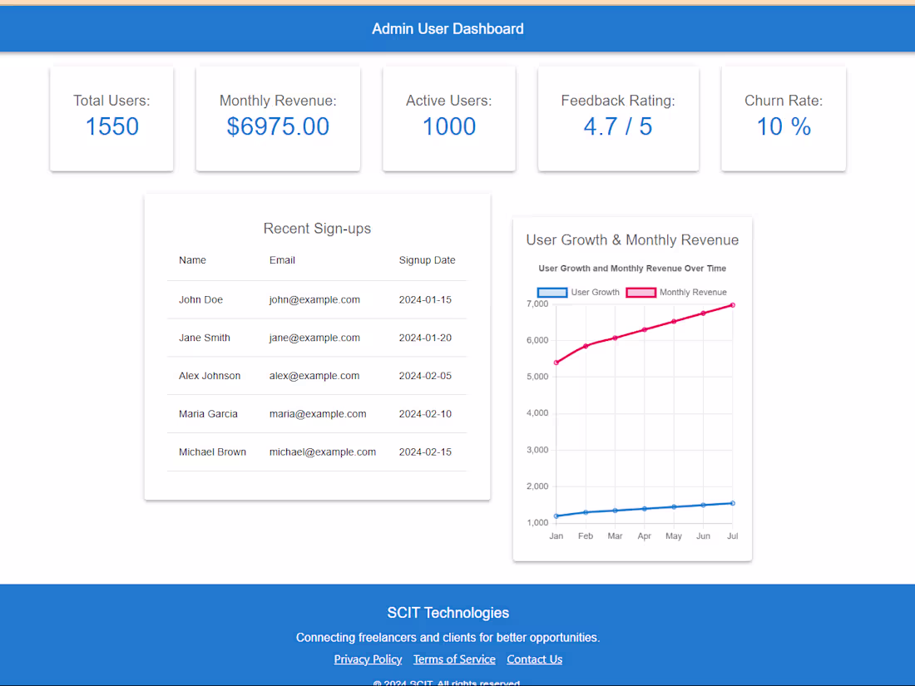
Task: Open the Privacy Policy link
Action: pyautogui.click(x=368, y=659)
